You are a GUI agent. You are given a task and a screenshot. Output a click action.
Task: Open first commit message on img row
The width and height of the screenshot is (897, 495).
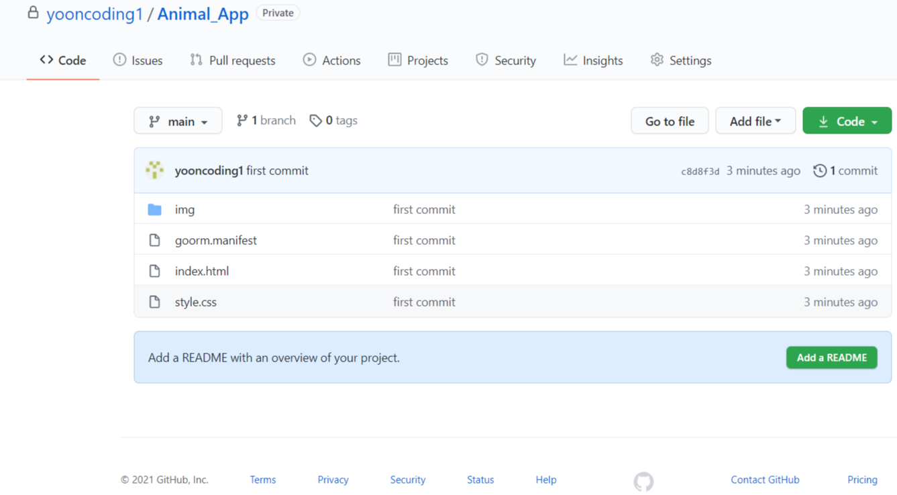tap(424, 209)
